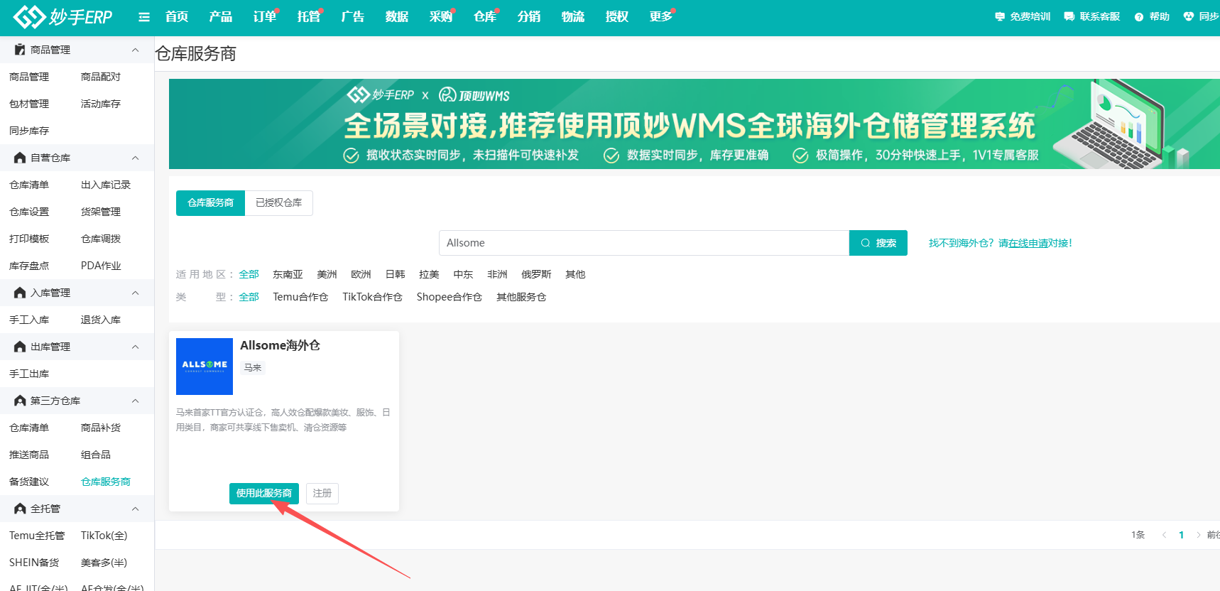Filter region by 东南亚

pyautogui.click(x=288, y=274)
